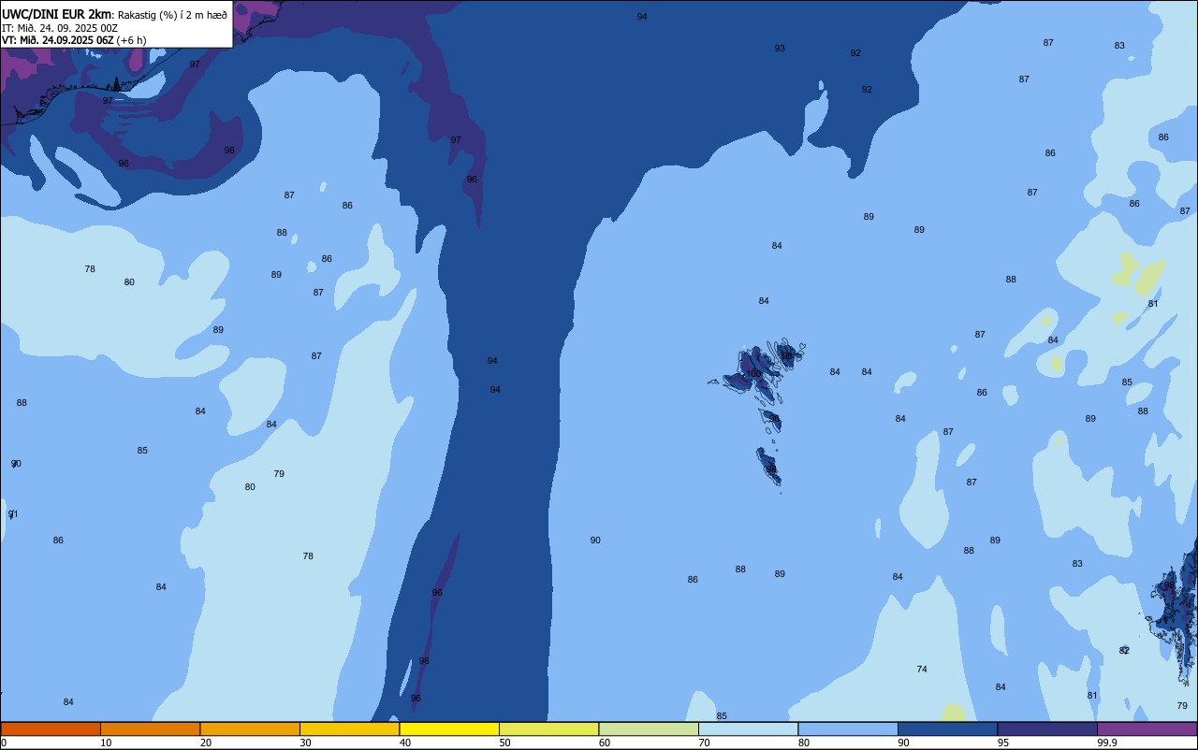Select the "30" legend tick label
Image resolution: width=1198 pixels, height=750 pixels.
306,743
